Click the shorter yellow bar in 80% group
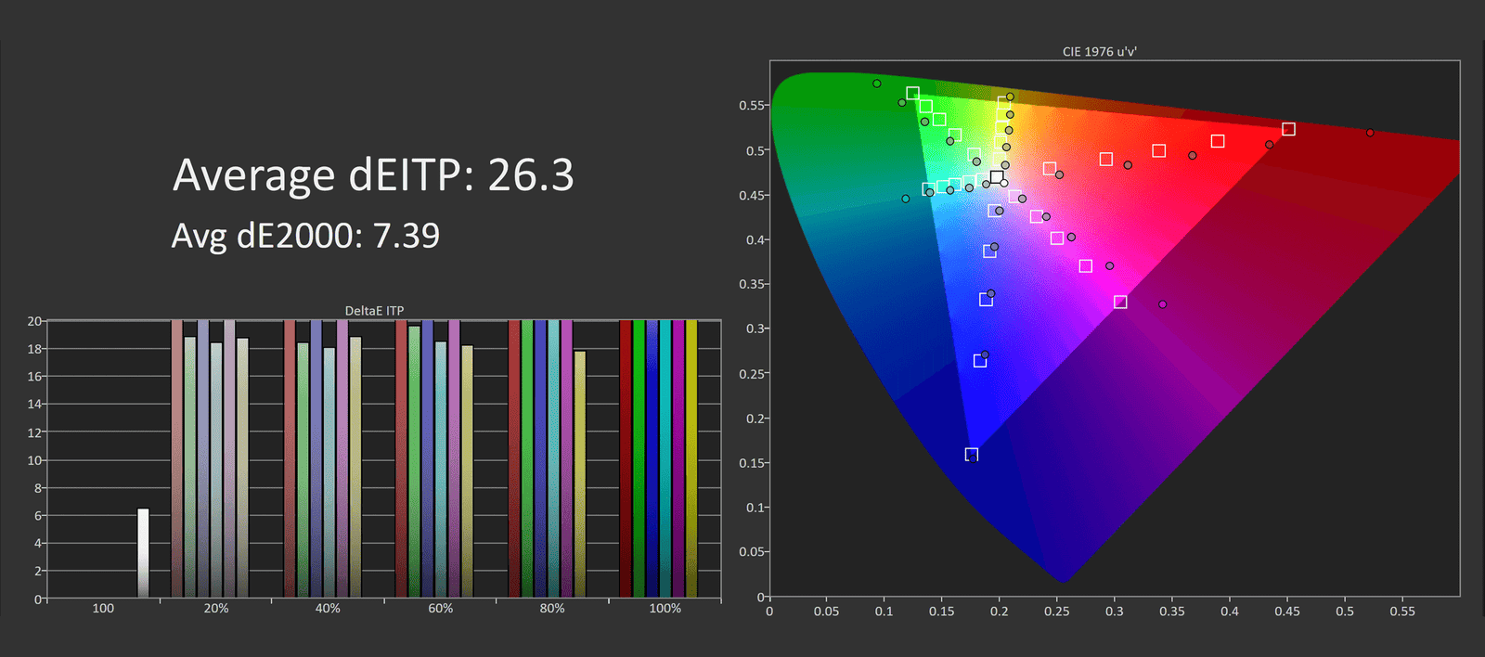The image size is (1485, 657). tap(580, 473)
